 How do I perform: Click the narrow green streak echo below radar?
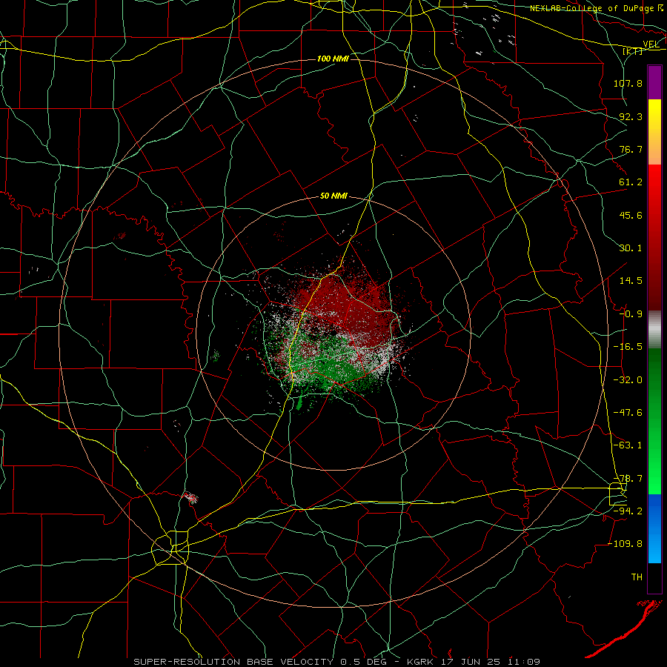(x=299, y=402)
